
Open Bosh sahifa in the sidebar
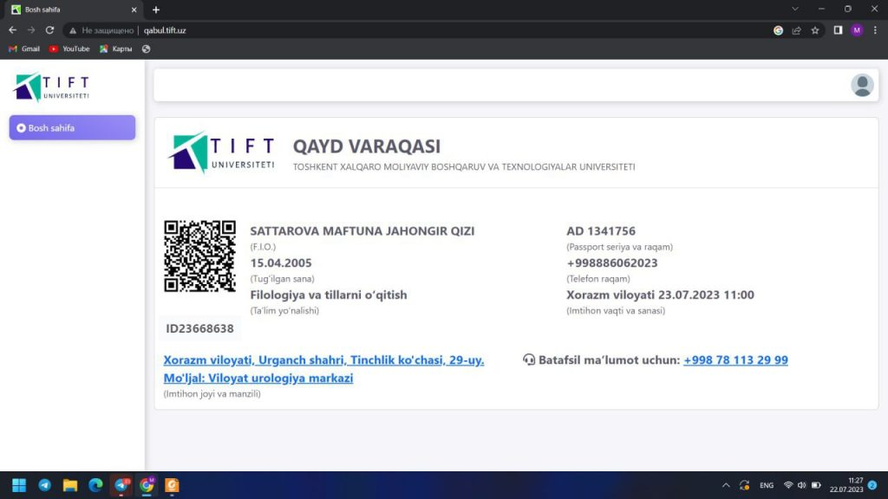[72, 128]
